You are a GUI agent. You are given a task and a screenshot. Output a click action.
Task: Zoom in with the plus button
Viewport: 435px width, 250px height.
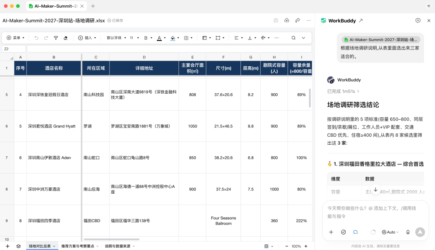306,246
